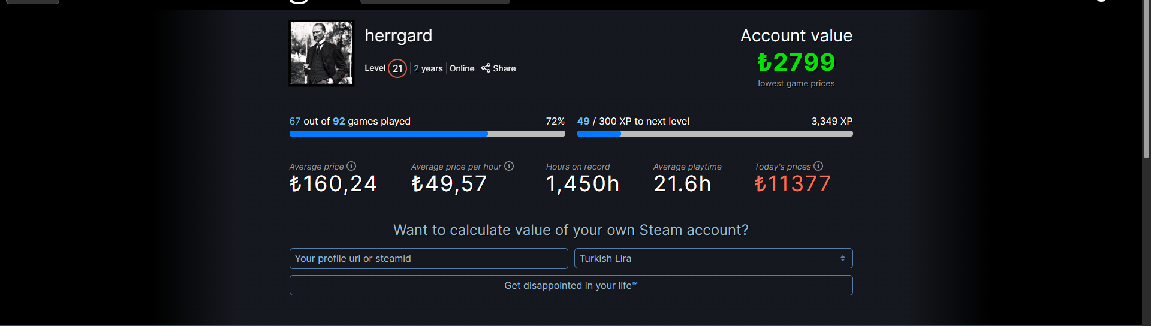The height and width of the screenshot is (326, 1151).
Task: Open the Turkish Lira currency dropdown
Action: pyautogui.click(x=713, y=258)
